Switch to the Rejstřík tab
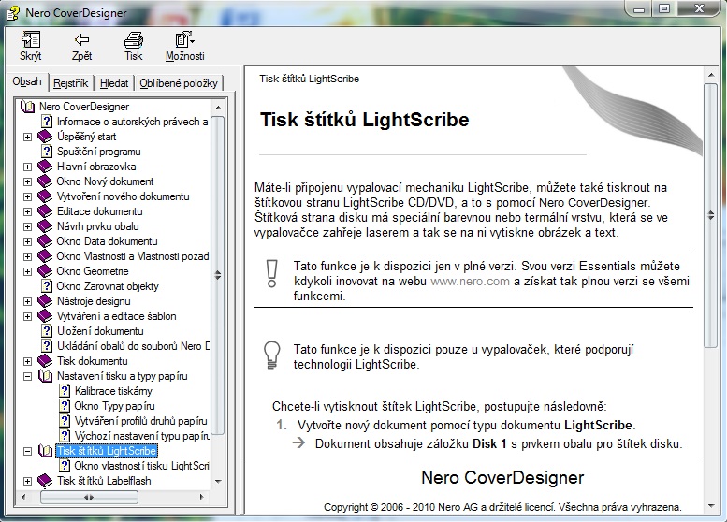Image resolution: width=727 pixels, height=522 pixels. coord(70,83)
